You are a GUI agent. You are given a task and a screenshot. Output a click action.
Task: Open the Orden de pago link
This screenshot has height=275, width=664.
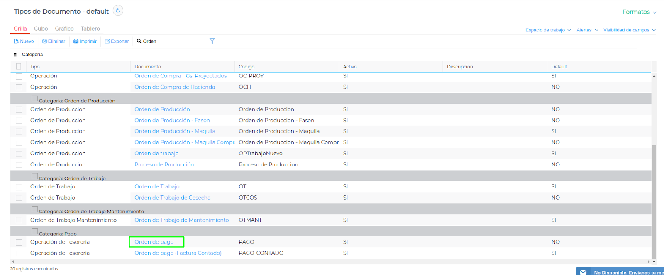click(154, 242)
